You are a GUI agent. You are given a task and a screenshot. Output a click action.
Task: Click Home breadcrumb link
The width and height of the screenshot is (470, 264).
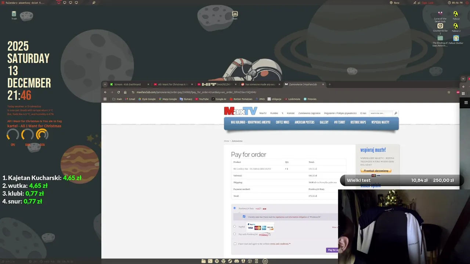click(x=226, y=141)
